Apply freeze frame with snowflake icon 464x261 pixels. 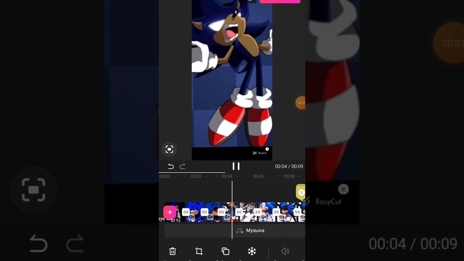pos(252,251)
